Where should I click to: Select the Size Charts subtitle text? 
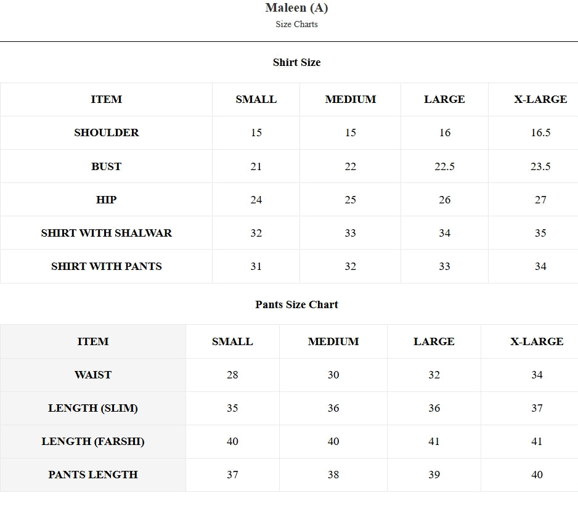pos(296,24)
